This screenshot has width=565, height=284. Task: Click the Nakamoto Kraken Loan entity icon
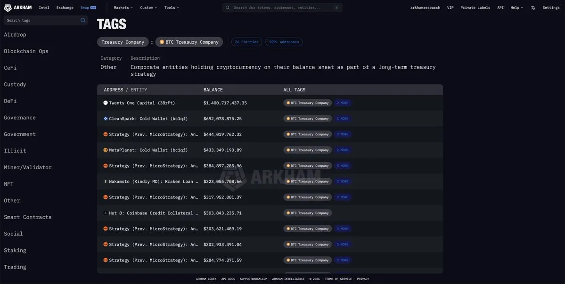[x=106, y=181]
